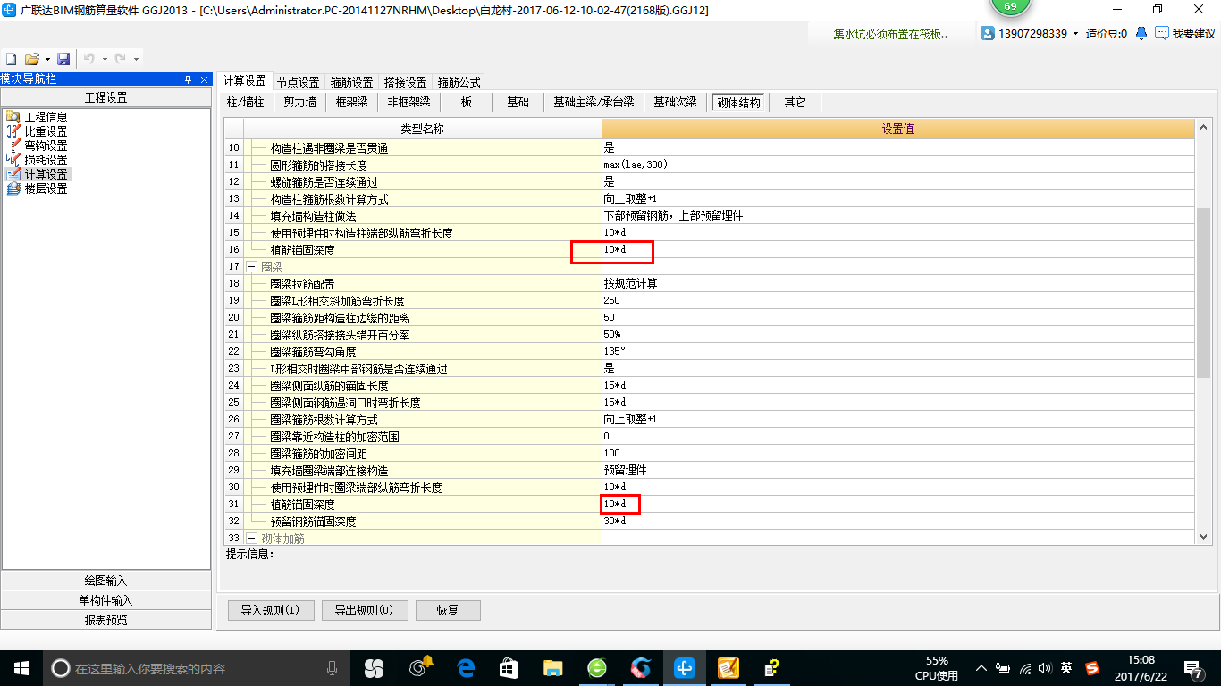Select the 框架梁 component tab
Screen dimensions: 1221x686
pyautogui.click(x=351, y=102)
